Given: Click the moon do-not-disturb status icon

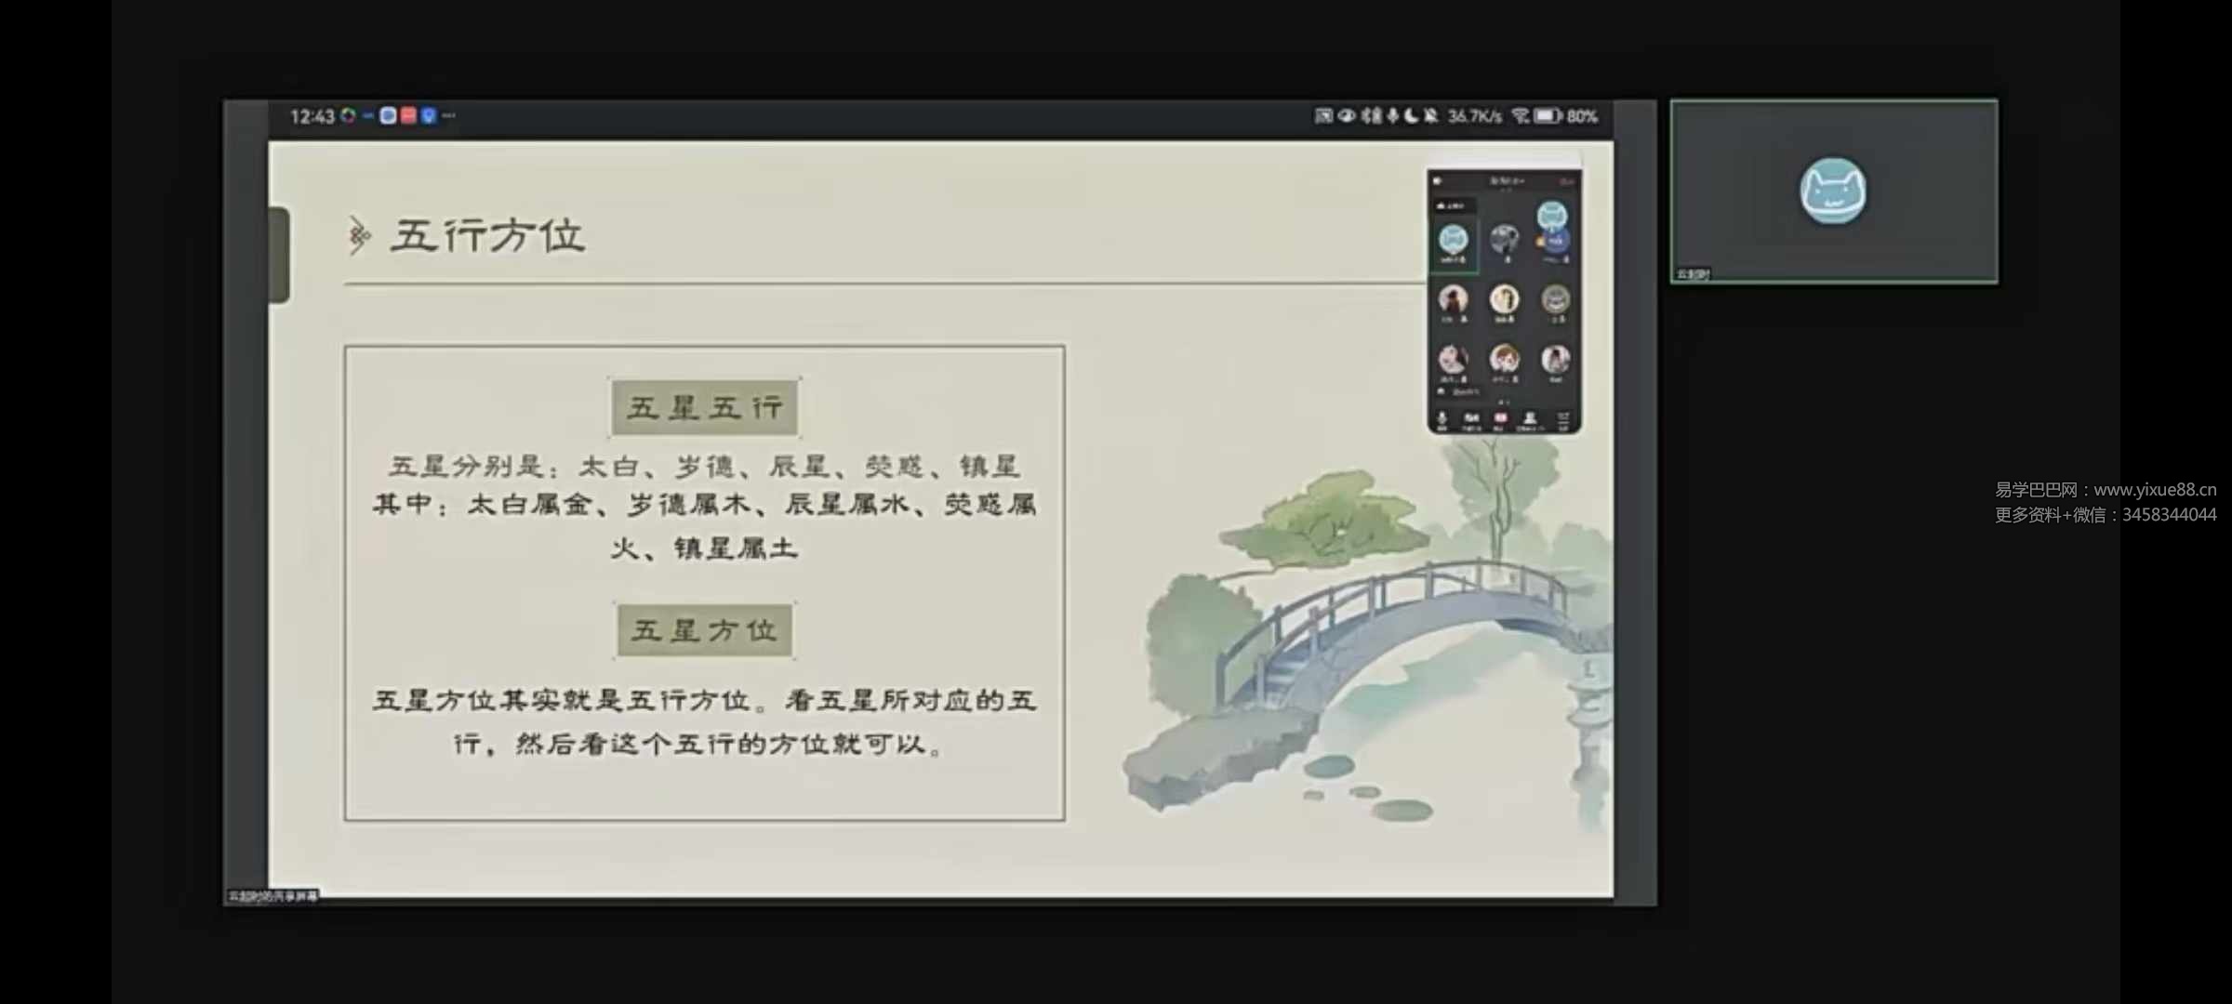Looking at the screenshot, I should point(1412,115).
